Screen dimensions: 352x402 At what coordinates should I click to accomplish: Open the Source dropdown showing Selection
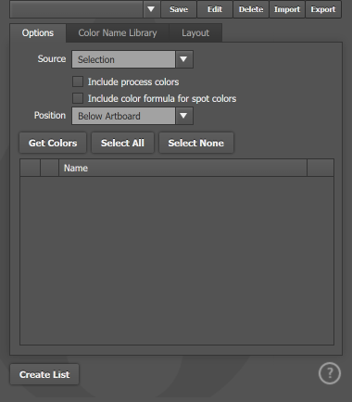[132, 59]
